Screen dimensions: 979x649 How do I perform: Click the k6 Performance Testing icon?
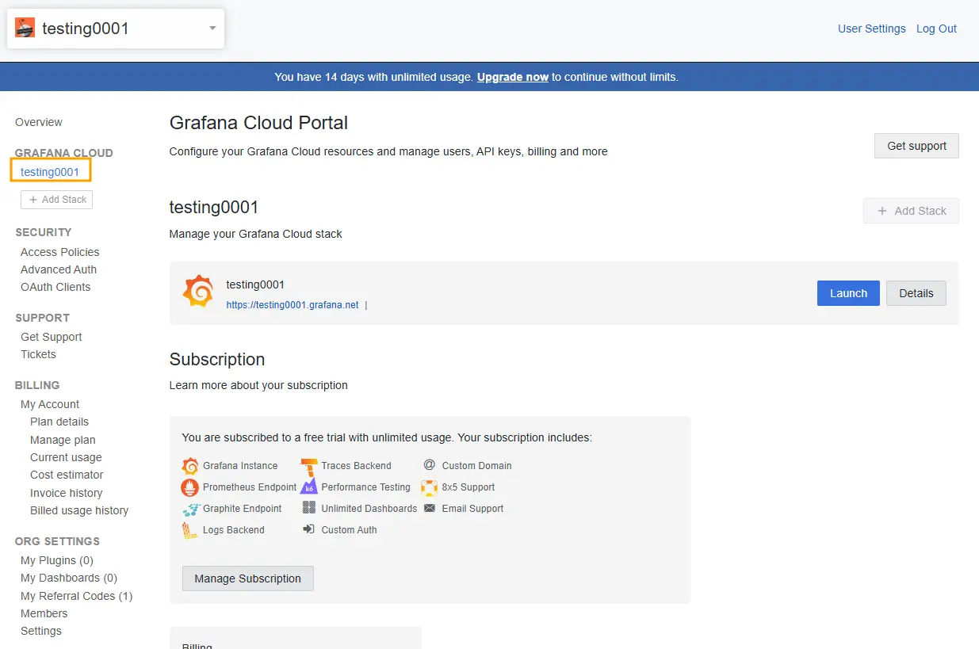(x=309, y=487)
